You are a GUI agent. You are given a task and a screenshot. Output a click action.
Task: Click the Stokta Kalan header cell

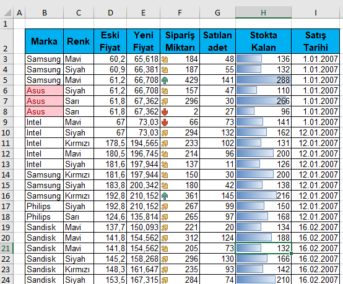pyautogui.click(x=263, y=41)
